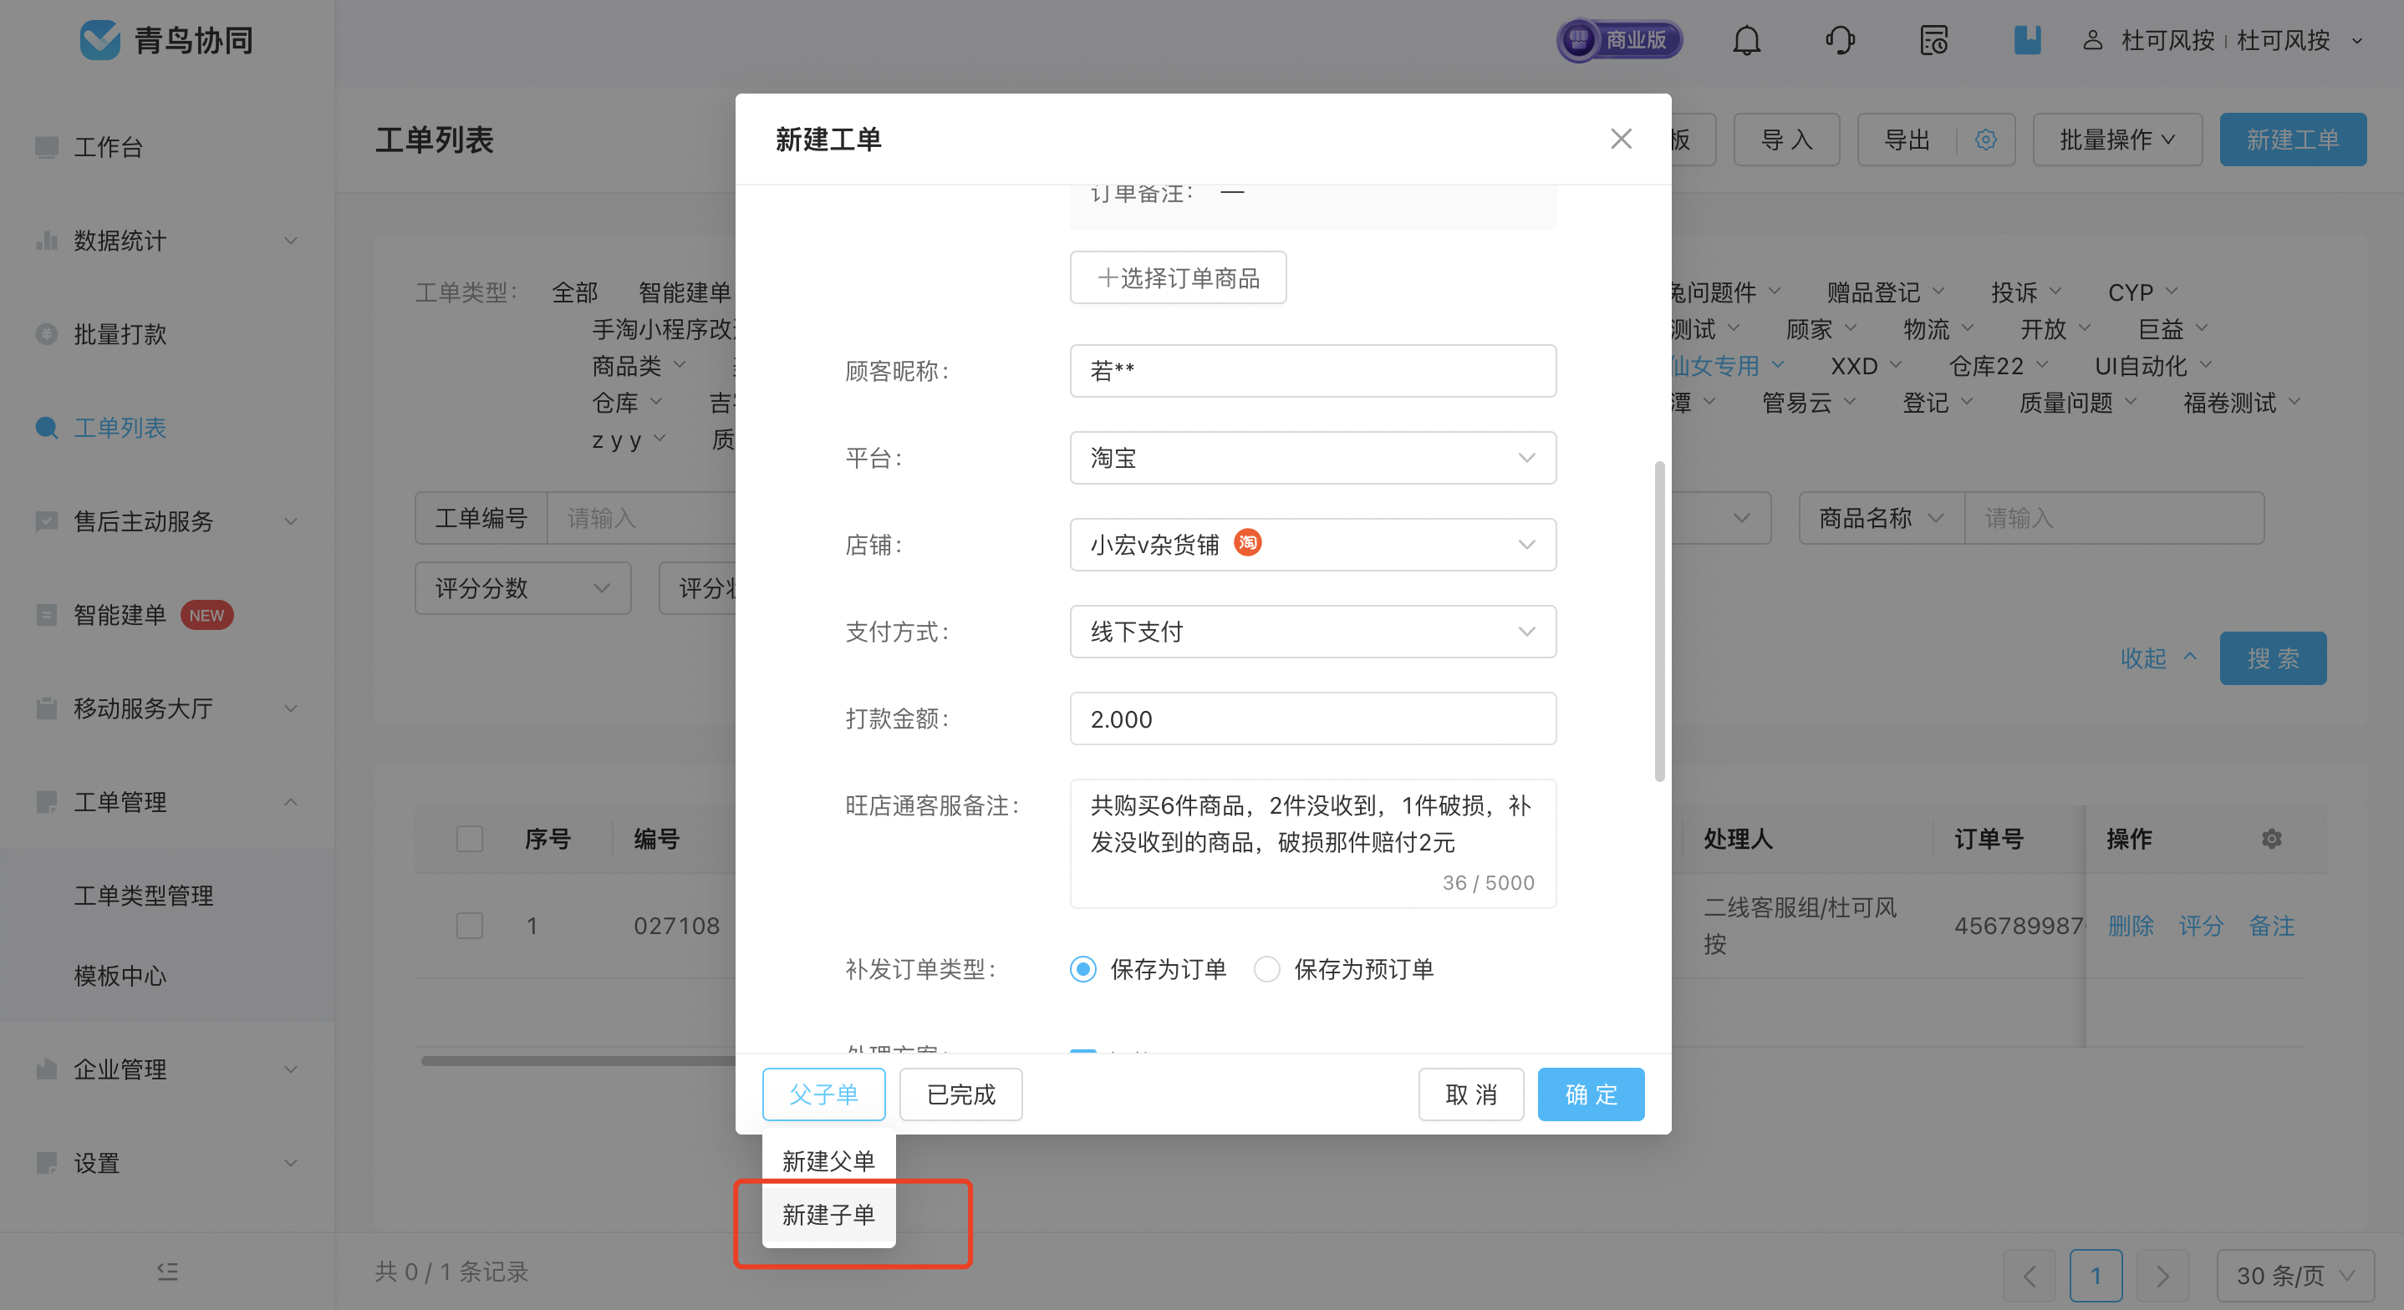The height and width of the screenshot is (1310, 2404).
Task: Select page 1 in pagination
Action: coord(2095,1275)
